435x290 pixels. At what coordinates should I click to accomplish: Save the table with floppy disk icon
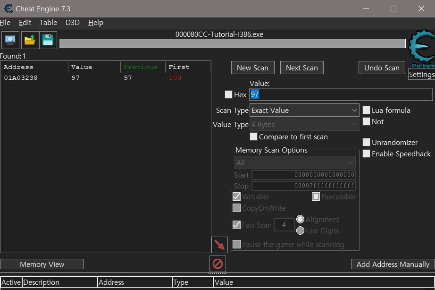pyautogui.click(x=48, y=40)
